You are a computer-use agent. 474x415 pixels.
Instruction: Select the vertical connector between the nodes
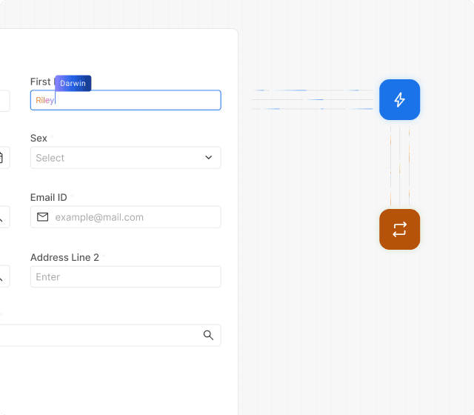pos(400,165)
